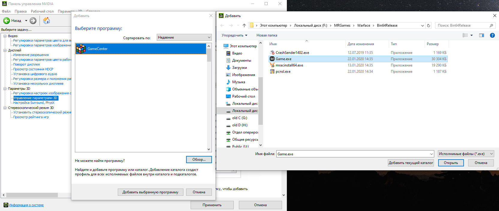Select the Документы folder icon in navigation pane
This screenshot has width=499, height=211.
click(x=228, y=60)
